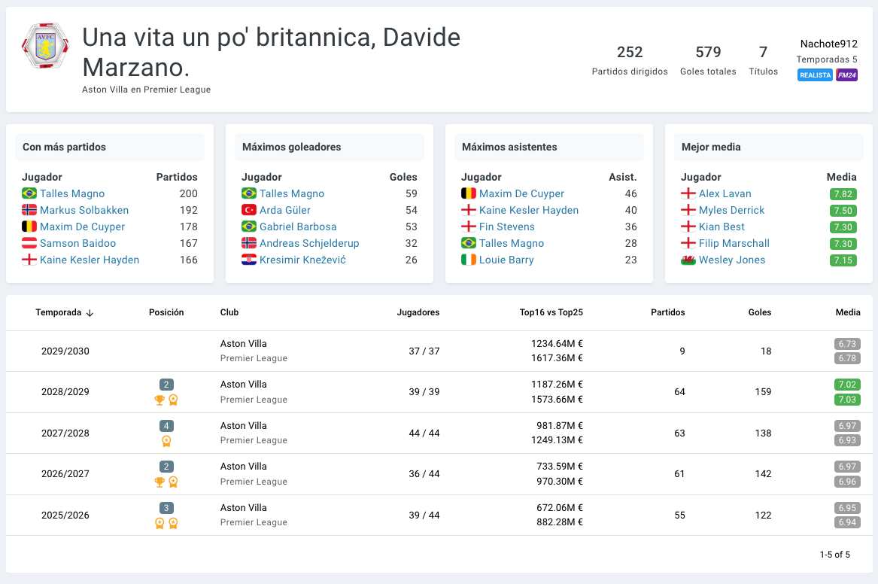
Task: Open Markus Solbakken player link
Action: (84, 210)
